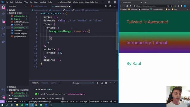Viewport: 190px width, 107px height.
Task: Open Windows Start menu
Action: [2, 105]
